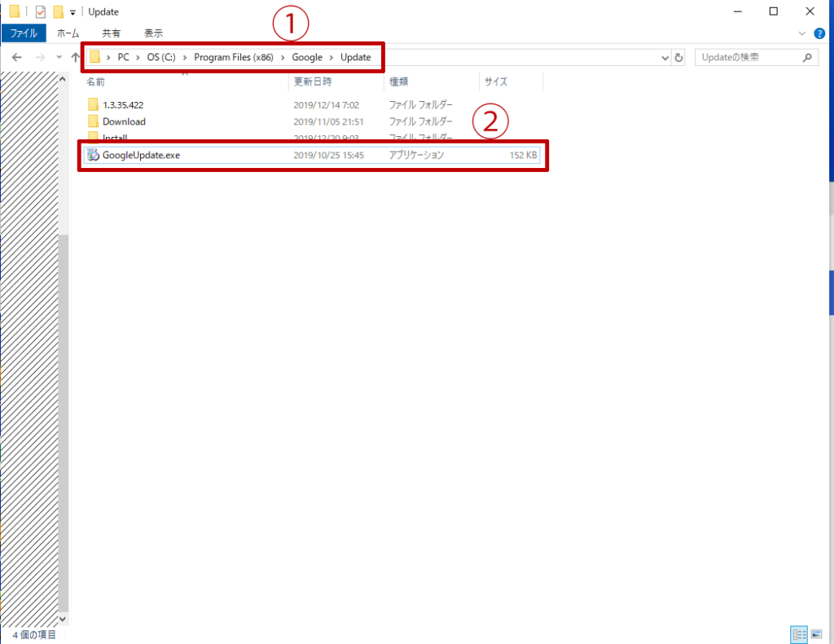Image resolution: width=834 pixels, height=644 pixels.
Task: Click the Google breadcrumb in the address bar
Action: (x=307, y=58)
